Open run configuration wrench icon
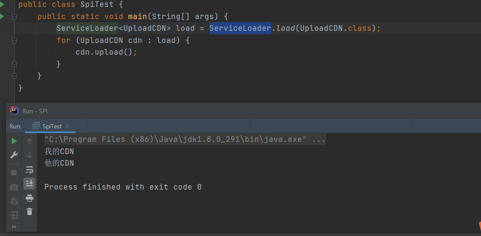This screenshot has width=481, height=236. point(14,155)
